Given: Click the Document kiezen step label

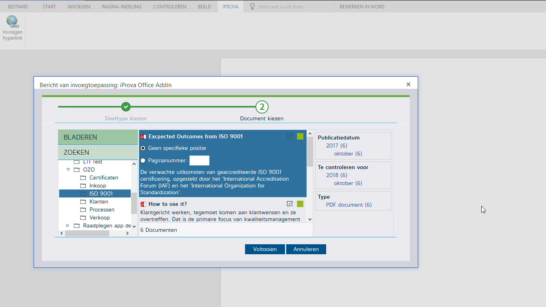Looking at the screenshot, I should [x=262, y=119].
